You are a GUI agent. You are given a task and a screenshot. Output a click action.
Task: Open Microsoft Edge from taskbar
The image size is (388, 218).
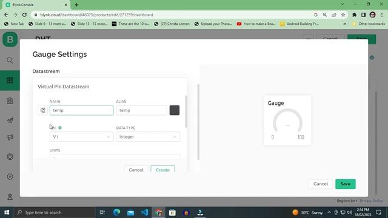(x=116, y=213)
